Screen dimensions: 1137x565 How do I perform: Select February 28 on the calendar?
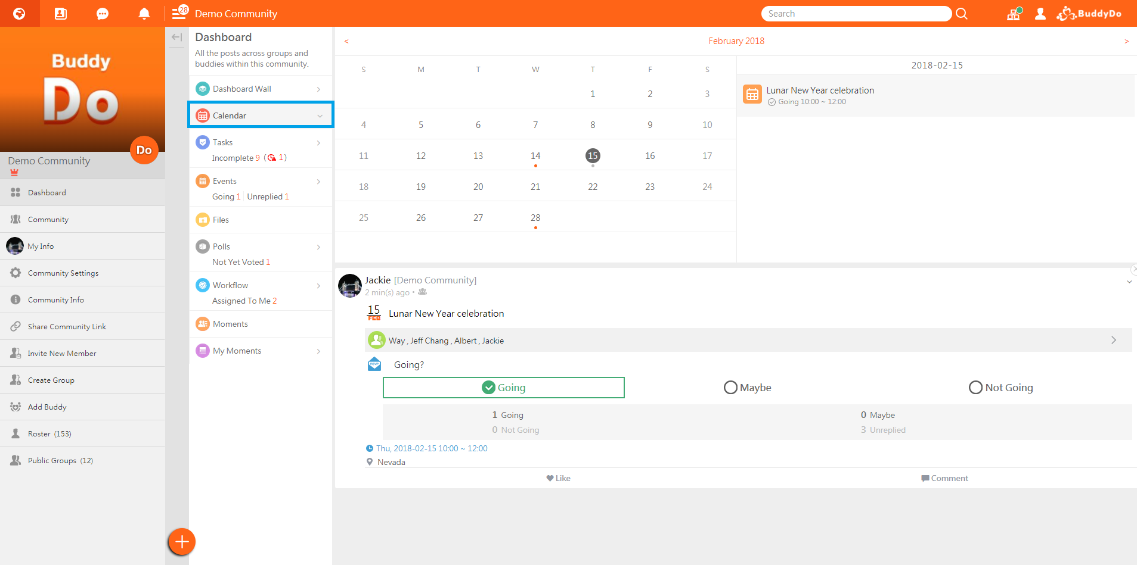pos(535,217)
